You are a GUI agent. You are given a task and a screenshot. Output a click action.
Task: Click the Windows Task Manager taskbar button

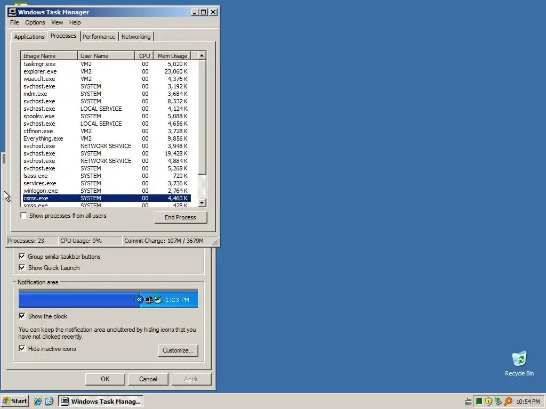click(101, 401)
